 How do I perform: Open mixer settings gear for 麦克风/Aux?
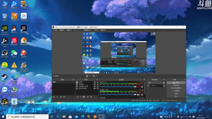point(142,87)
